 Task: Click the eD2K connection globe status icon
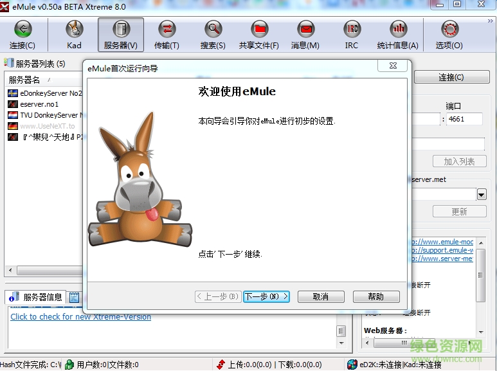tap(352, 365)
